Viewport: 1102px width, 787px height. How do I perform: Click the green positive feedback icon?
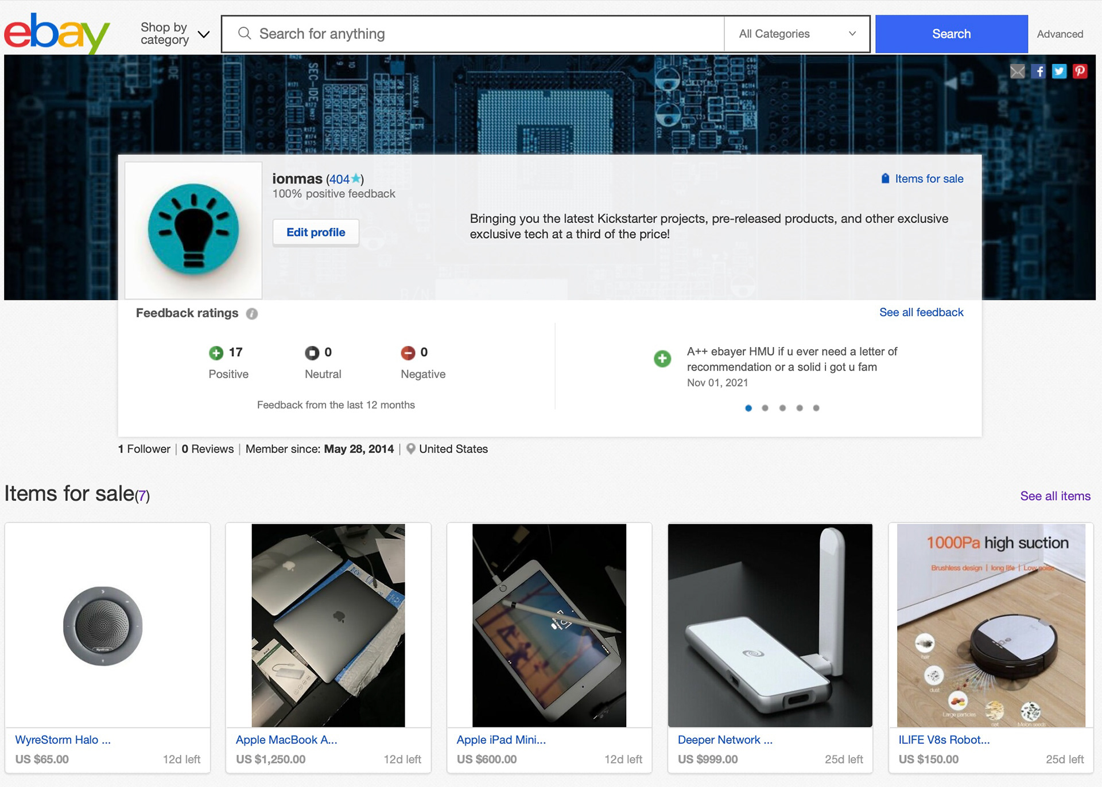(x=216, y=353)
